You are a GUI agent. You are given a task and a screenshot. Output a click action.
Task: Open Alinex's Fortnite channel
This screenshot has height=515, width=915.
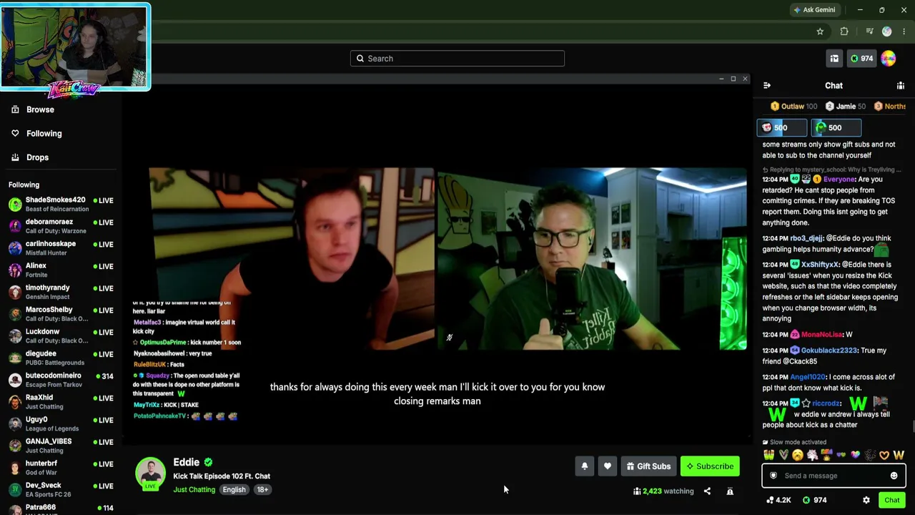(61, 270)
